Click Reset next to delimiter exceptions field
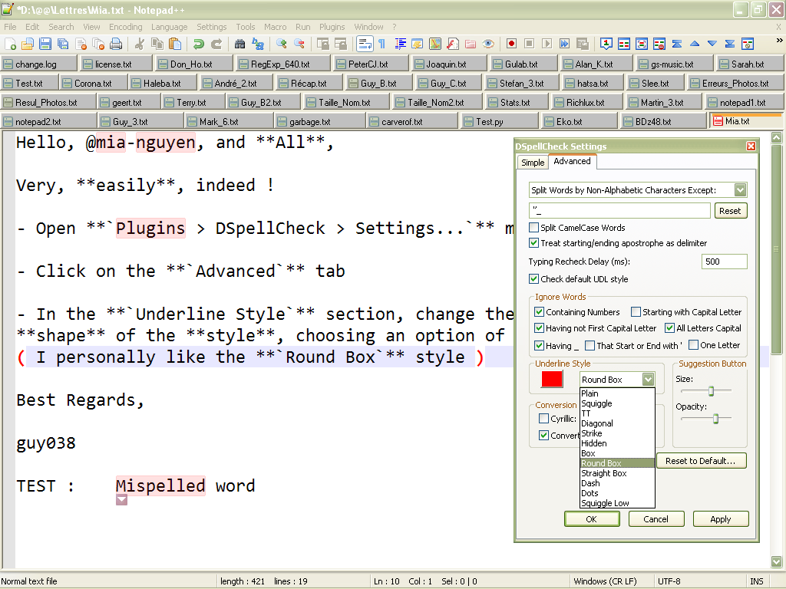786x589 pixels. coord(730,211)
